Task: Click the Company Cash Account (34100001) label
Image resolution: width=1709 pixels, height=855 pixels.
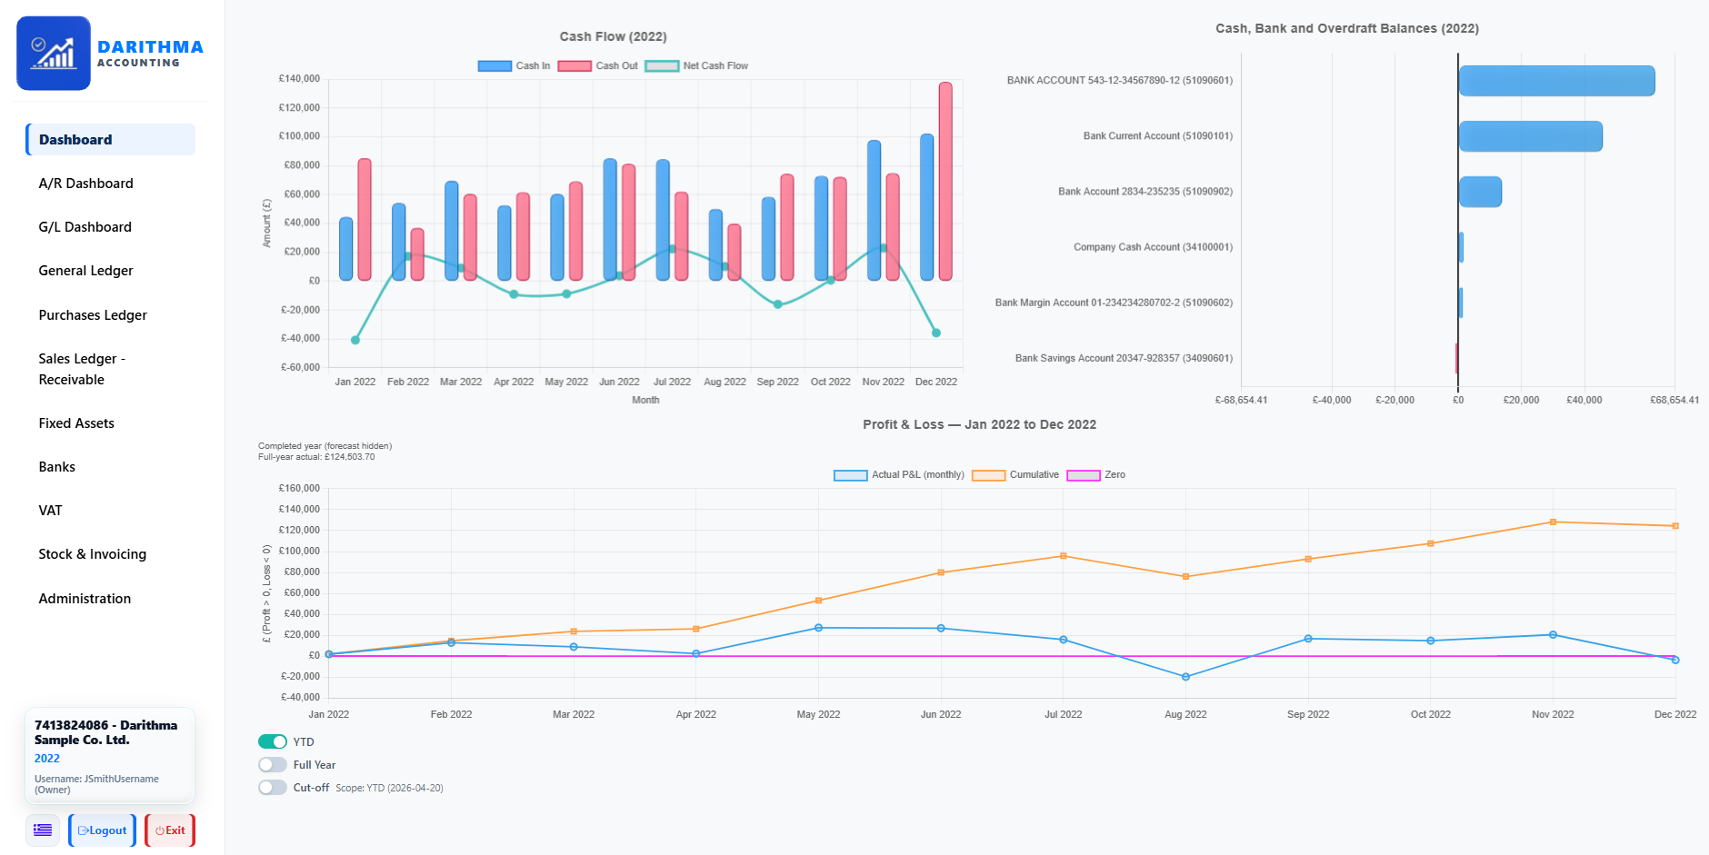Action: point(1153,247)
